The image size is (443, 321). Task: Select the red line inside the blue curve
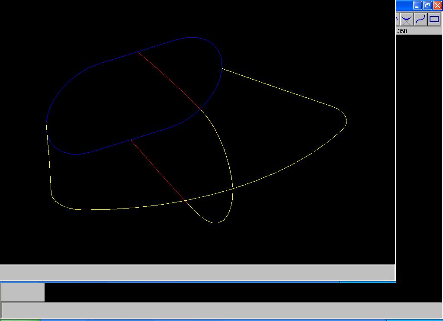click(169, 80)
